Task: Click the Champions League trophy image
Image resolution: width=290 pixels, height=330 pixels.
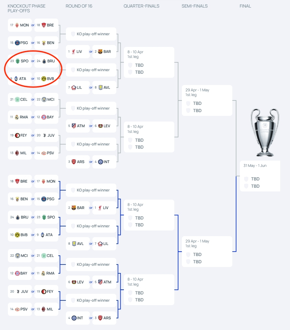Action: click(265, 133)
